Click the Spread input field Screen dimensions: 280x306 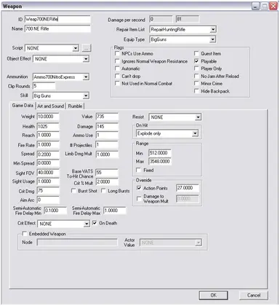click(48, 154)
